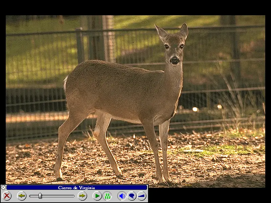This screenshot has height=203, width=271.
Task: Click the blue wedge volume icon
Action: (142, 196)
